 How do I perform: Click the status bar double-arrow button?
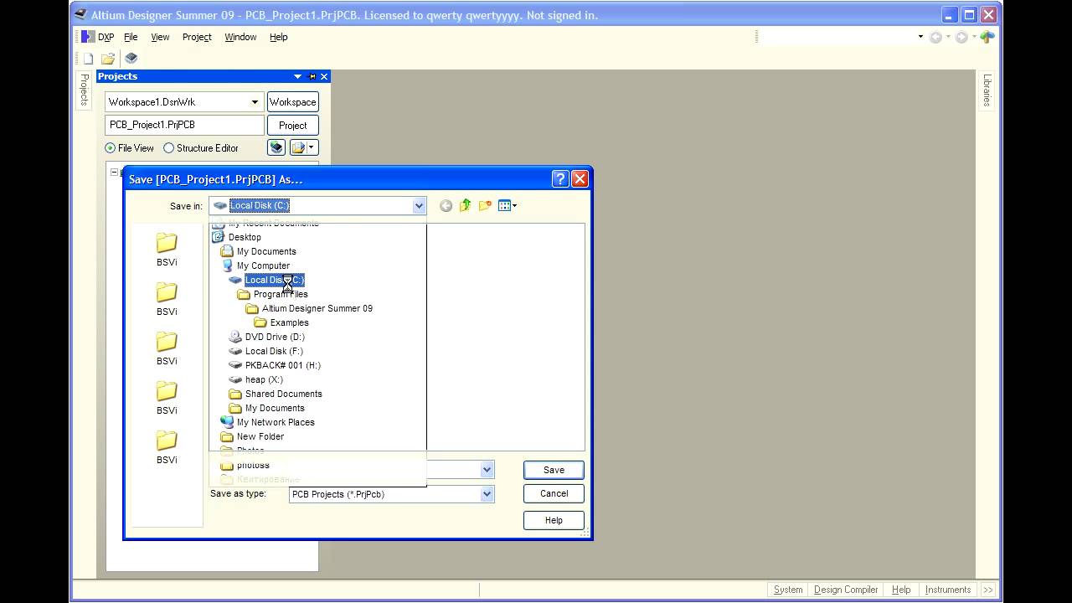click(987, 590)
